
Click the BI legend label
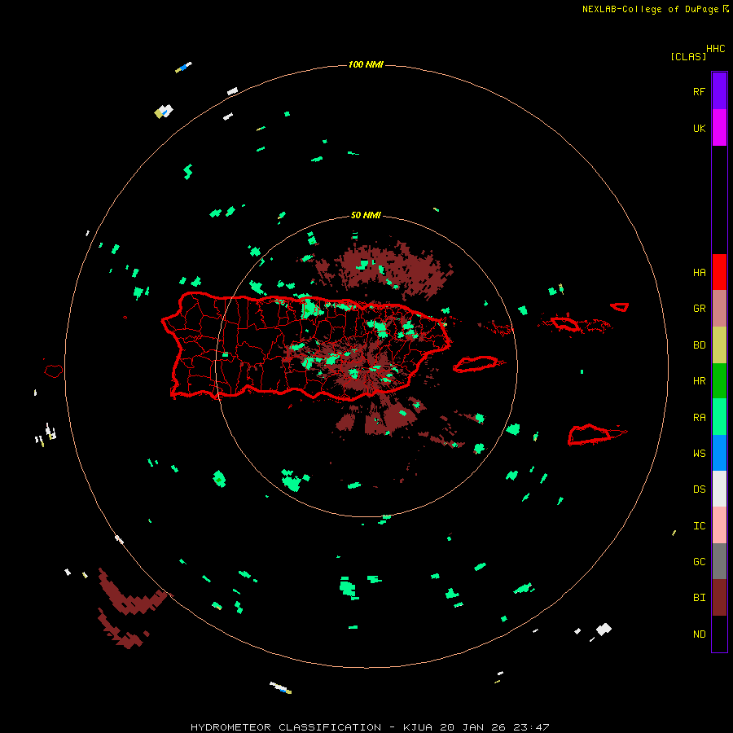pos(699,598)
